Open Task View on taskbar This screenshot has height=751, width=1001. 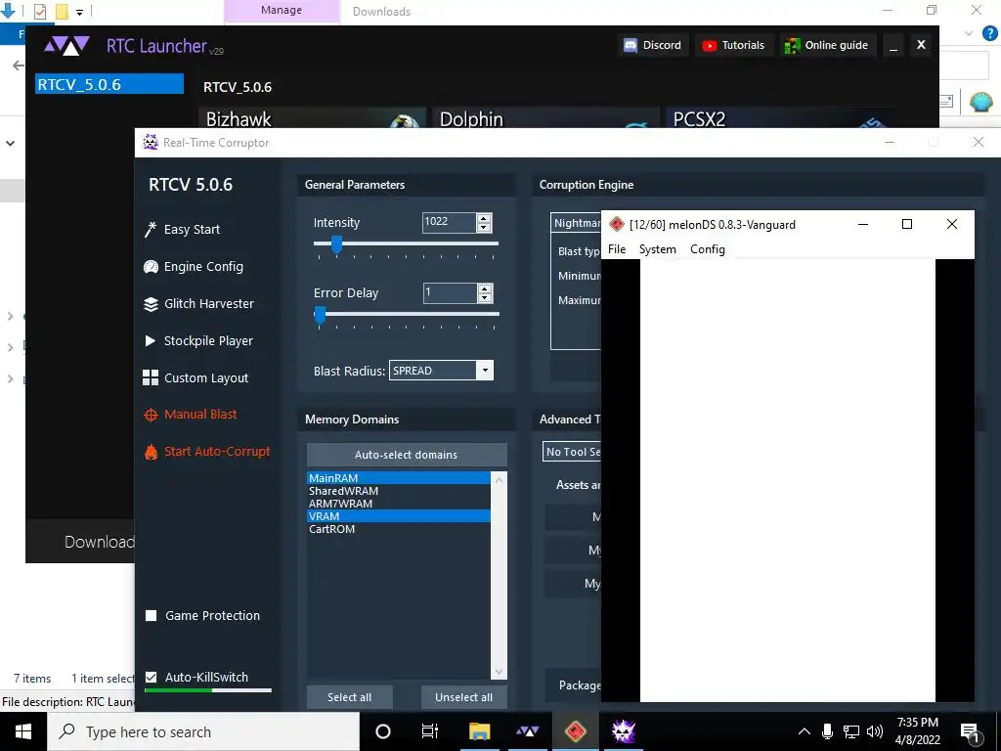click(x=430, y=731)
